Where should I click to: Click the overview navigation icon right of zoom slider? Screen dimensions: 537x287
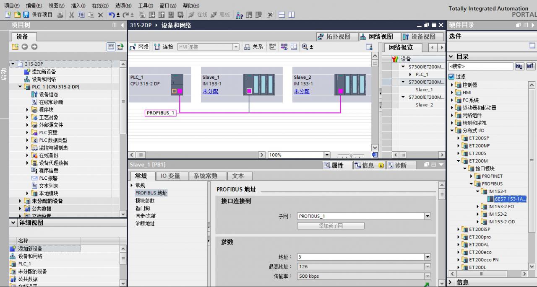[375, 155]
